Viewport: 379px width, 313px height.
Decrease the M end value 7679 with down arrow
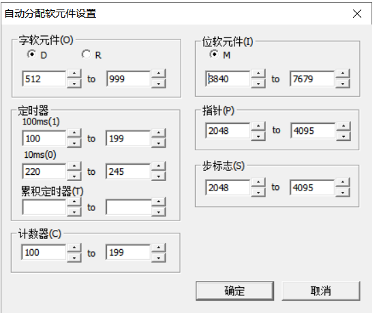pyautogui.click(x=342, y=84)
